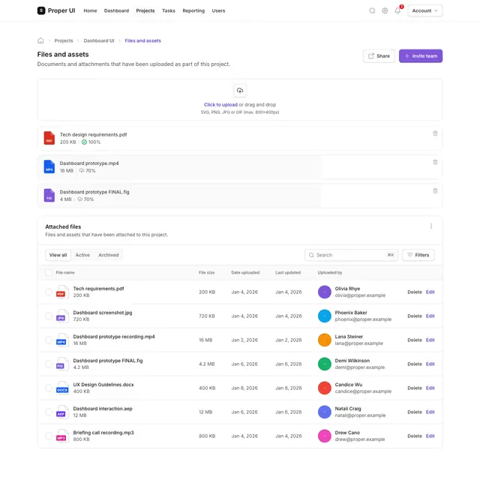This screenshot has width=480, height=480.
Task: Remove uploading Dashboard prototype FINAL.fig via trash icon
Action: (x=435, y=191)
